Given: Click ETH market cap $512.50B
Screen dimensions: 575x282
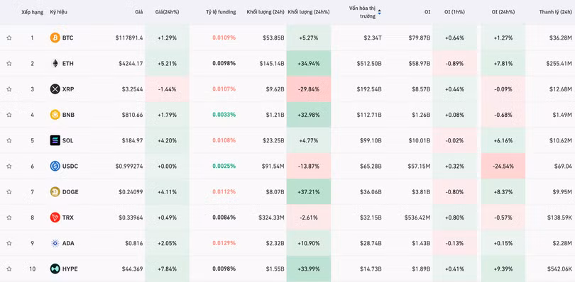Looking at the screenshot, I should click(369, 63).
